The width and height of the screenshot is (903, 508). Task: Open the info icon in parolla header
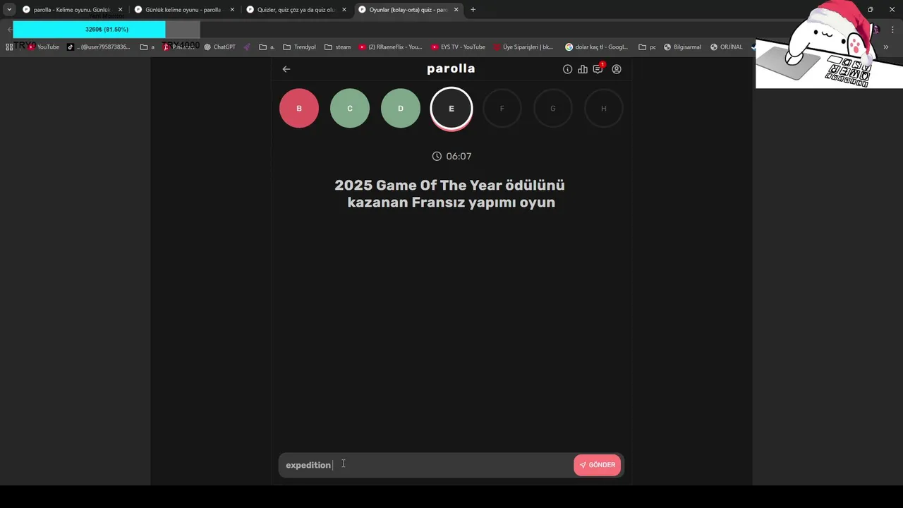567,69
